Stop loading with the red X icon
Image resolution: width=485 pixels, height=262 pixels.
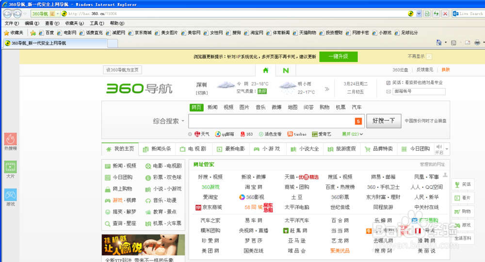(445, 14)
